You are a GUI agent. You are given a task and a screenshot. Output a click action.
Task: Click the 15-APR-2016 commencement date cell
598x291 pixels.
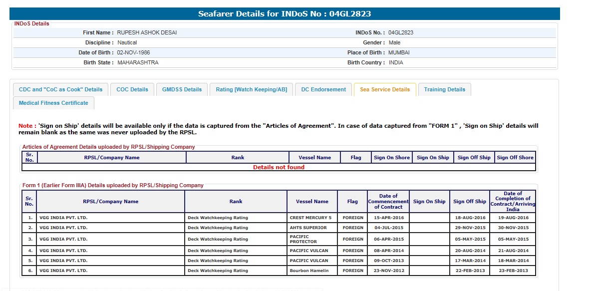389,218
